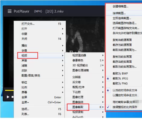Open the 裁剪/拉伸 submenu
This screenshot has height=119, width=142.
click(85, 87)
